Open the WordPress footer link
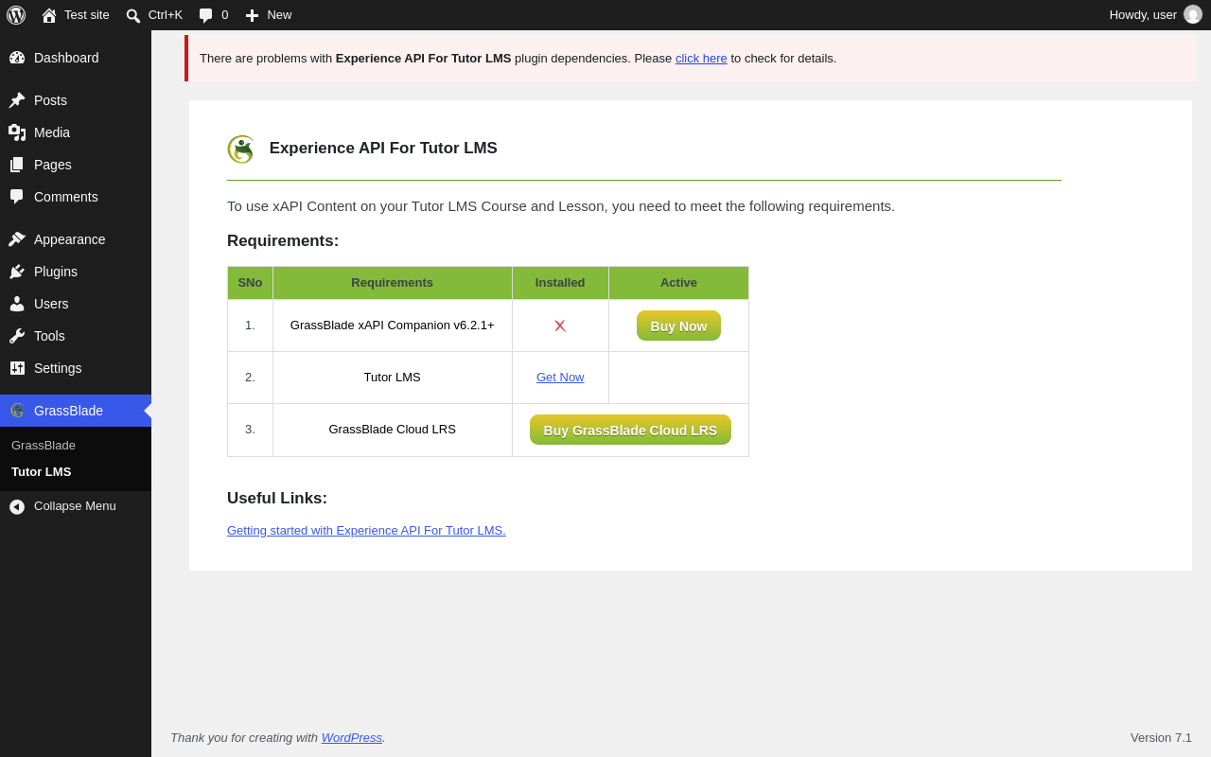The image size is (1211, 757). tap(352, 737)
